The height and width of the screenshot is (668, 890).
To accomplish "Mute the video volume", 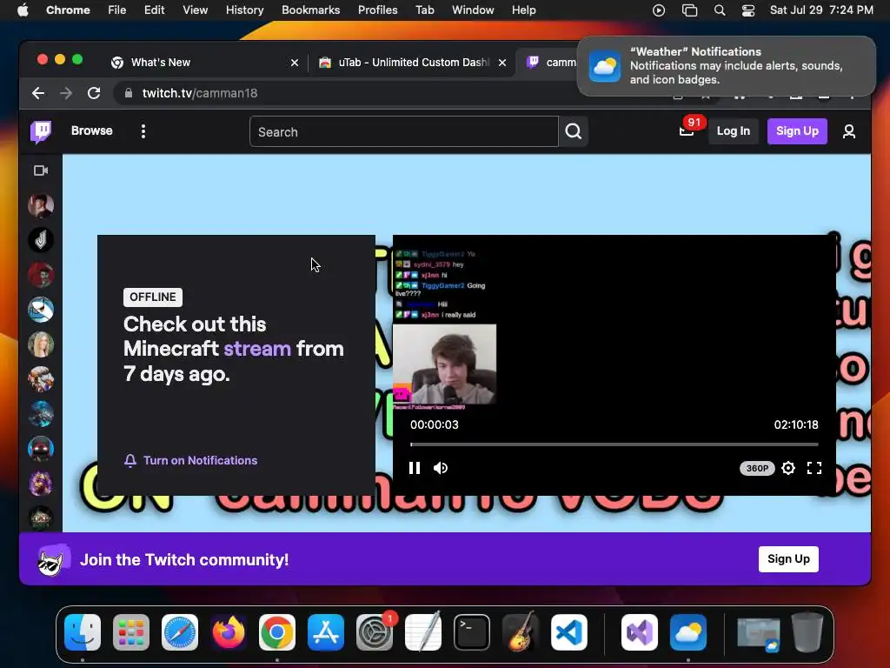I will pos(441,468).
